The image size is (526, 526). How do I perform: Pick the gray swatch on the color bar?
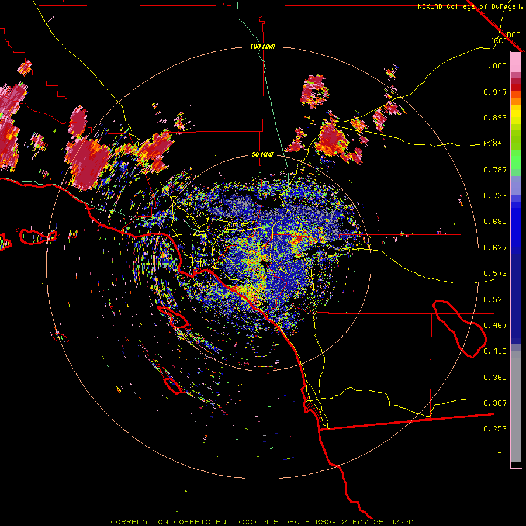click(x=516, y=406)
